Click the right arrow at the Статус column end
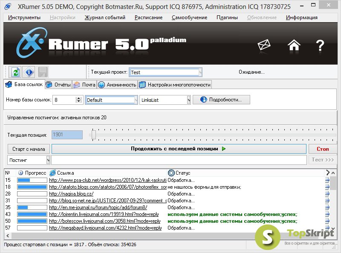Viewport: 341px width, 253px height. pyautogui.click(x=327, y=172)
